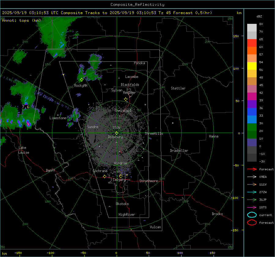
Task: Click the radar center diamond above Didsbury
Action: [116, 133]
